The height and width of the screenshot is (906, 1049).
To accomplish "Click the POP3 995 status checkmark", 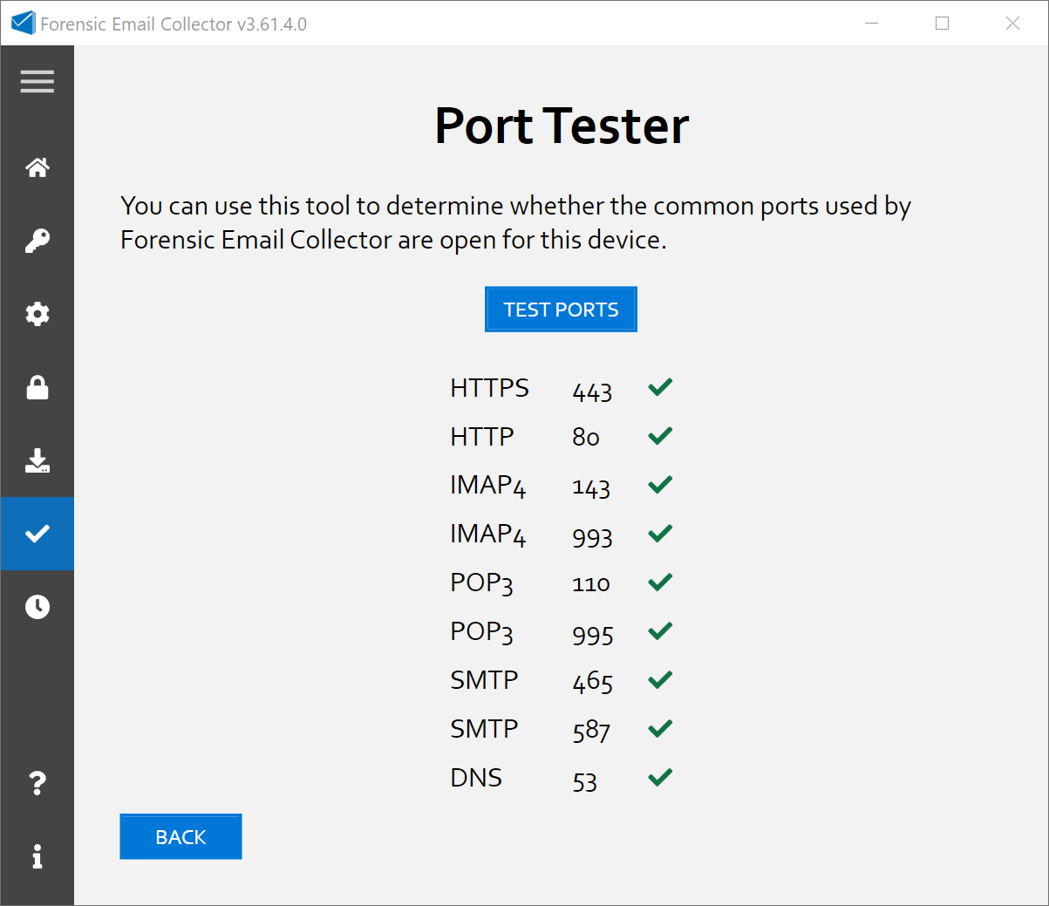I will pos(660,630).
